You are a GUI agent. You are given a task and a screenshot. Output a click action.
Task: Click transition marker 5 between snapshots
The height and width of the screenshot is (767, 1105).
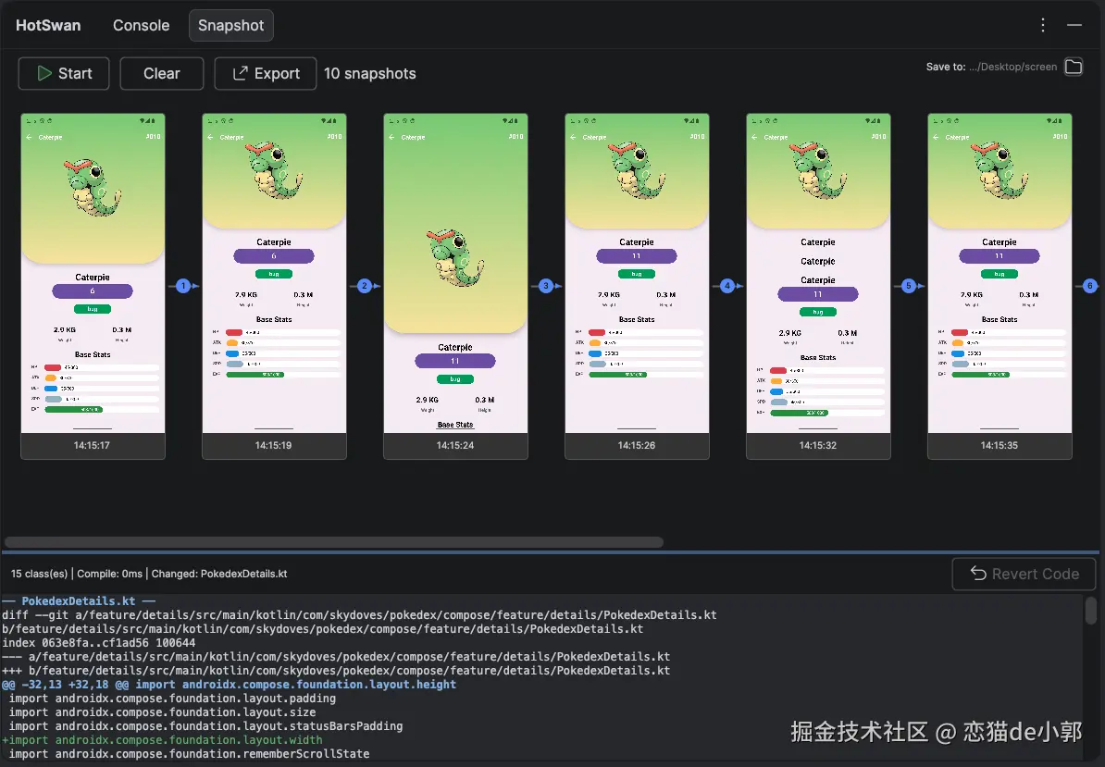pyautogui.click(x=909, y=286)
